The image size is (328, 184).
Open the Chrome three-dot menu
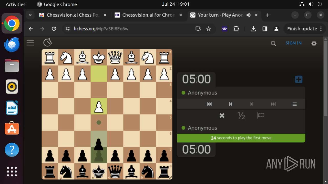point(321,29)
